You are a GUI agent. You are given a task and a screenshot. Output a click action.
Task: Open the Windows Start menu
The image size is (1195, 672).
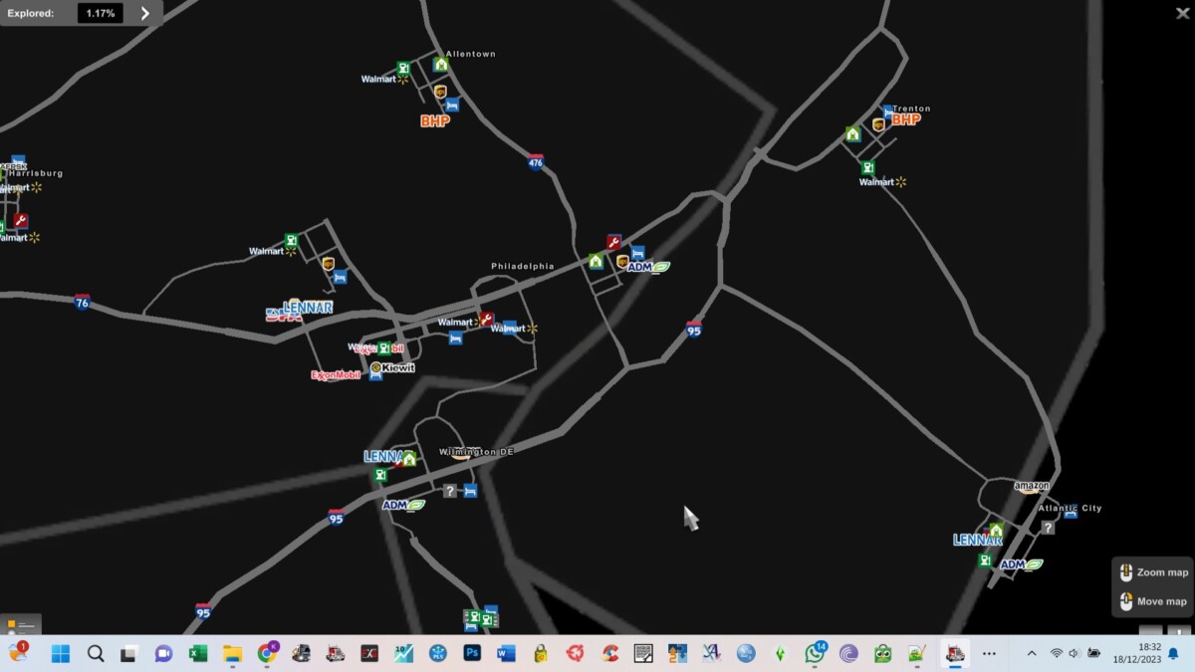(x=61, y=653)
